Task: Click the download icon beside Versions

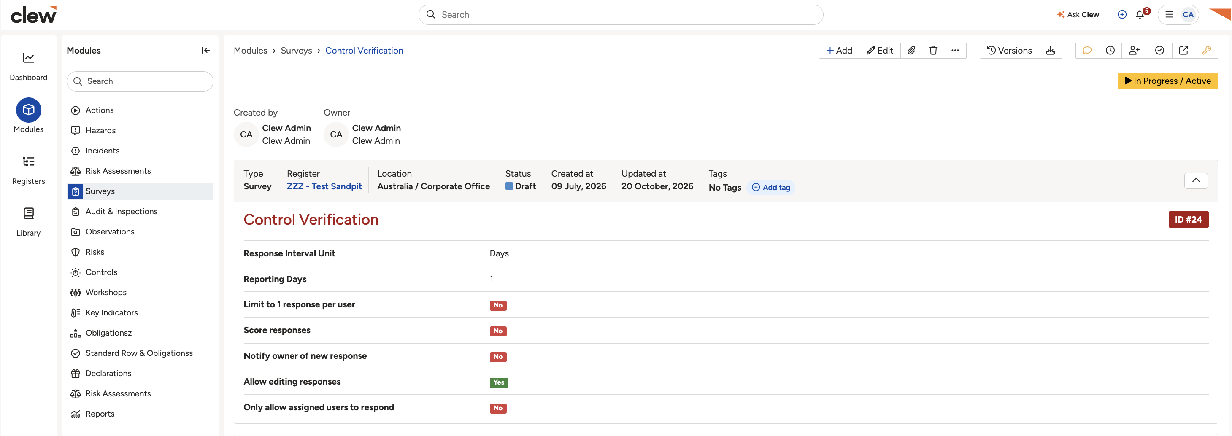Action: [x=1050, y=50]
